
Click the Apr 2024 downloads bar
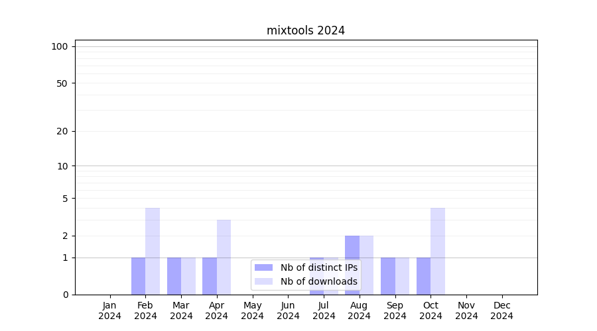(x=224, y=257)
